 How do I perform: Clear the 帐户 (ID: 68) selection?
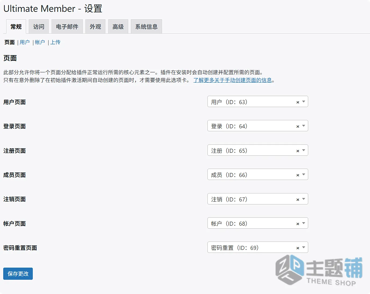coord(298,224)
